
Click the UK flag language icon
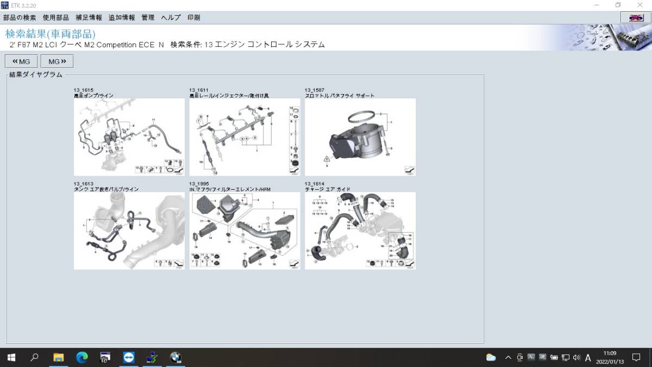[635, 17]
